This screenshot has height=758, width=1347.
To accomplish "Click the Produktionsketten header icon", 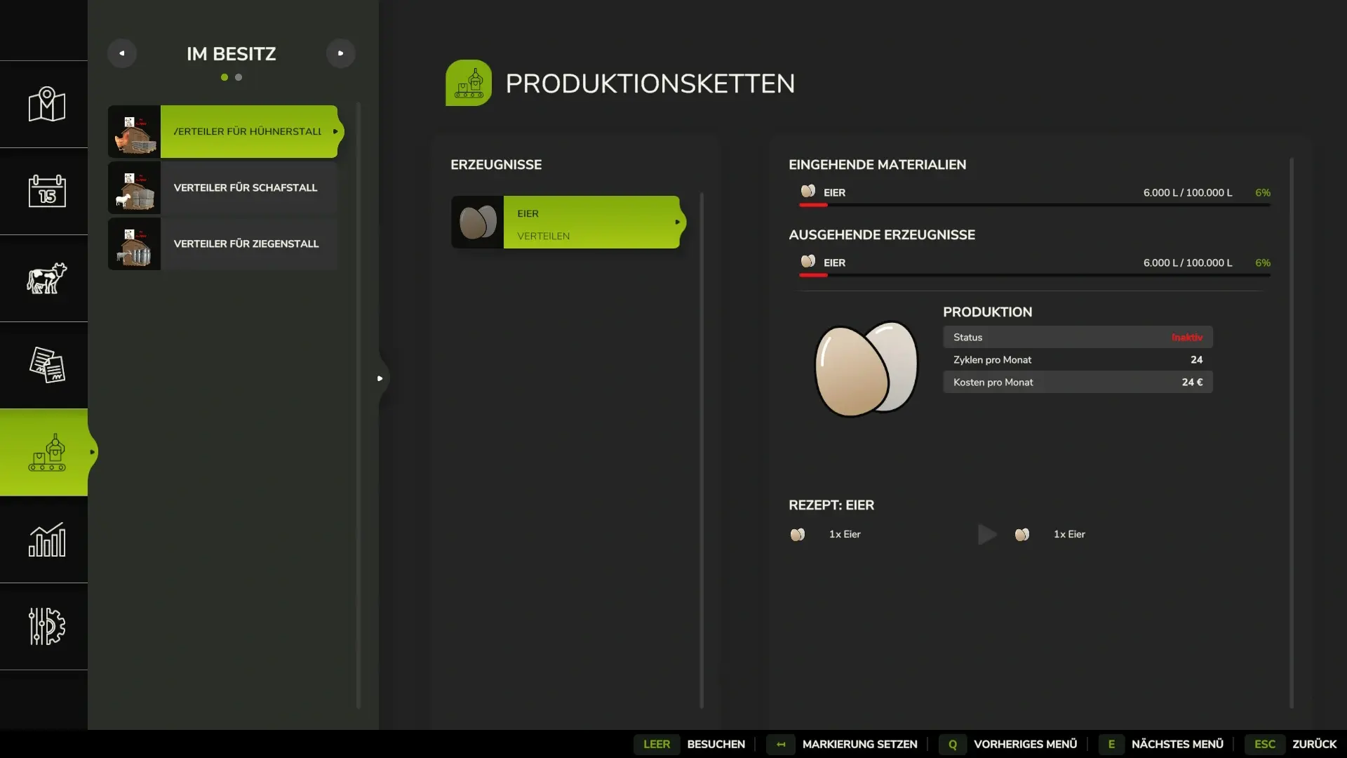I will tap(468, 83).
